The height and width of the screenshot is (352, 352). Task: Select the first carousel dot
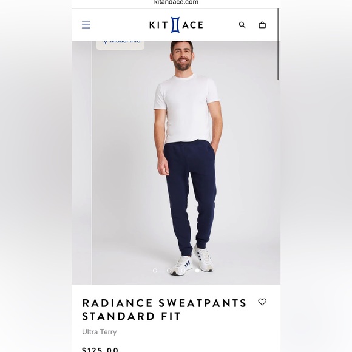tap(155, 271)
